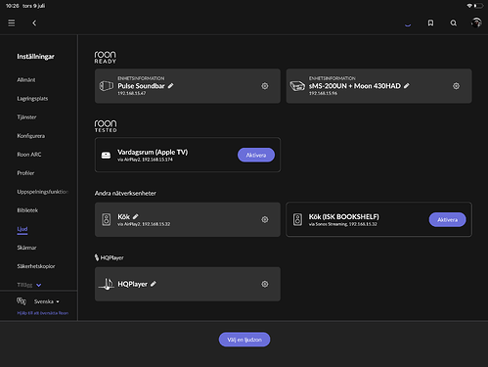The height and width of the screenshot is (367, 488).
Task: Open the Tjänster settings tab
Action: pos(26,117)
